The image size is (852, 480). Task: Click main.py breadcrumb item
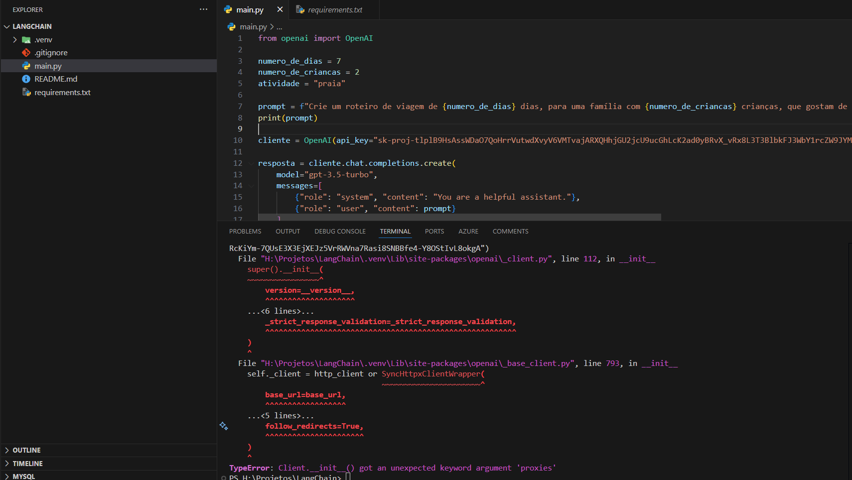[x=253, y=27]
